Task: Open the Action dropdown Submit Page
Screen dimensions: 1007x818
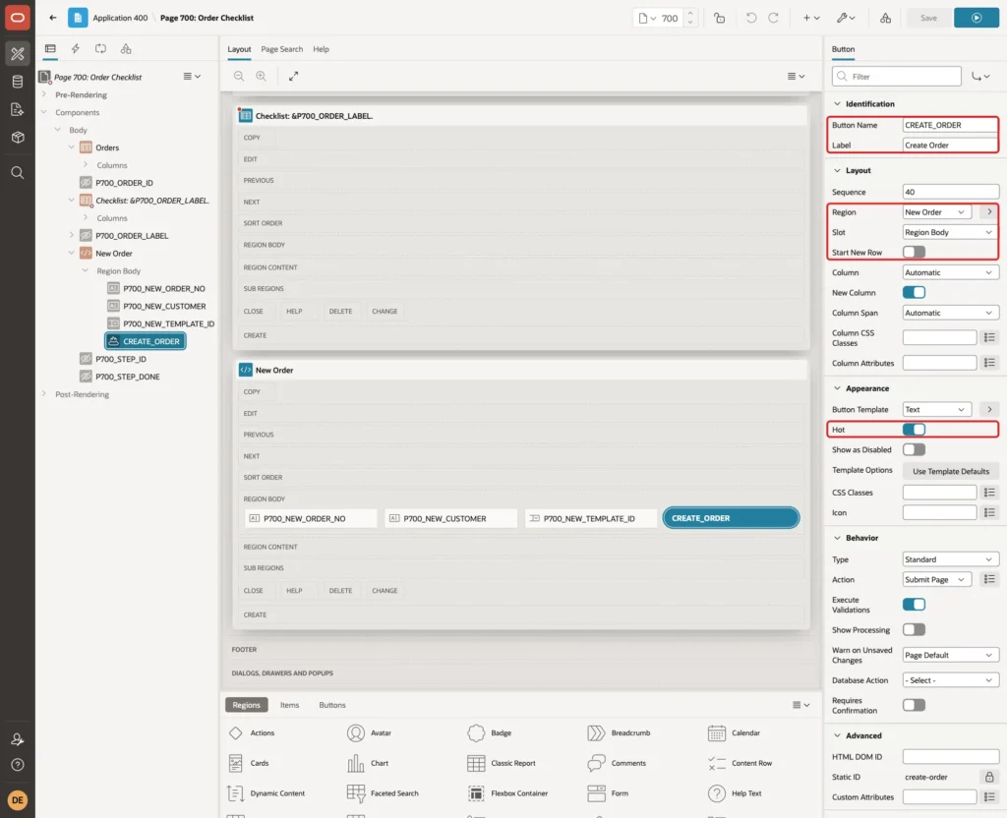Action: 936,579
